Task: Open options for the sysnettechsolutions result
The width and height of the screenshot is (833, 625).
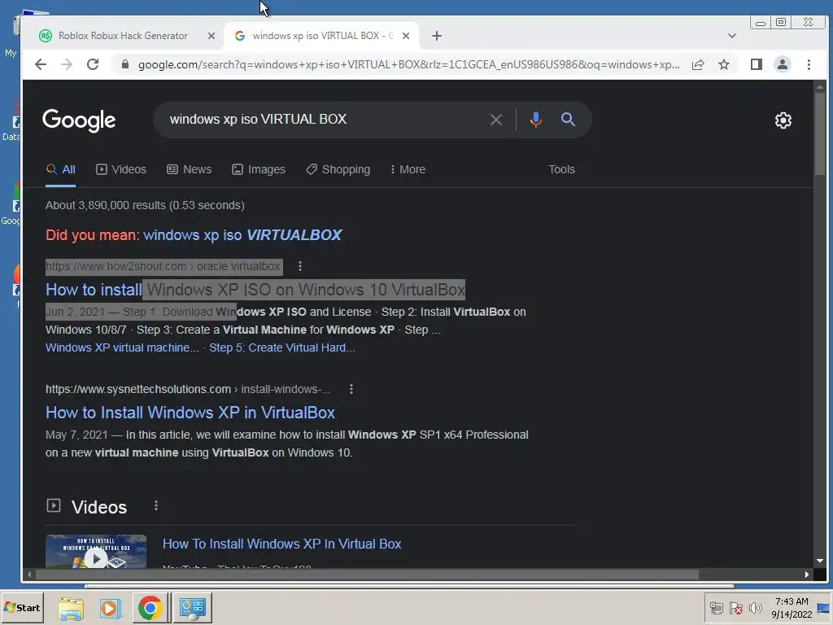Action: coord(351,389)
